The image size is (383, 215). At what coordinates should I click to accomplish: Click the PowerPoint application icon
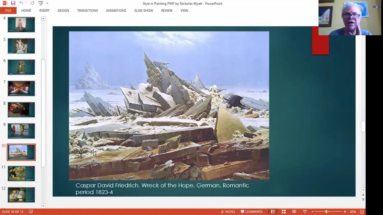coord(5,3)
